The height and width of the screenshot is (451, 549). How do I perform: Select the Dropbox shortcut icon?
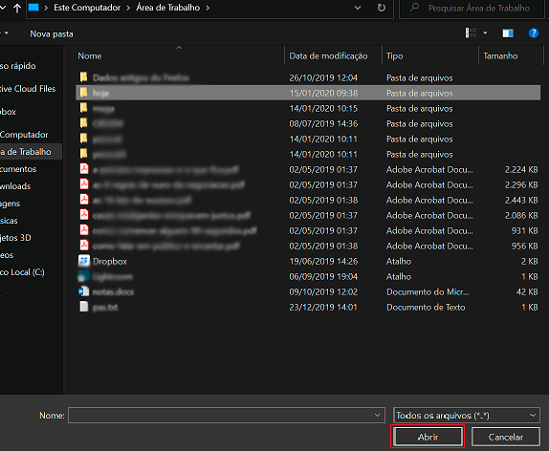[x=83, y=261]
